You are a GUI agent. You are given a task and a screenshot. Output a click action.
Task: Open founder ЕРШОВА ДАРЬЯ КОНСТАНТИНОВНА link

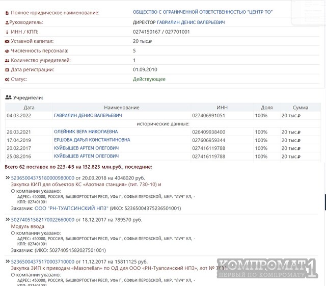point(92,140)
